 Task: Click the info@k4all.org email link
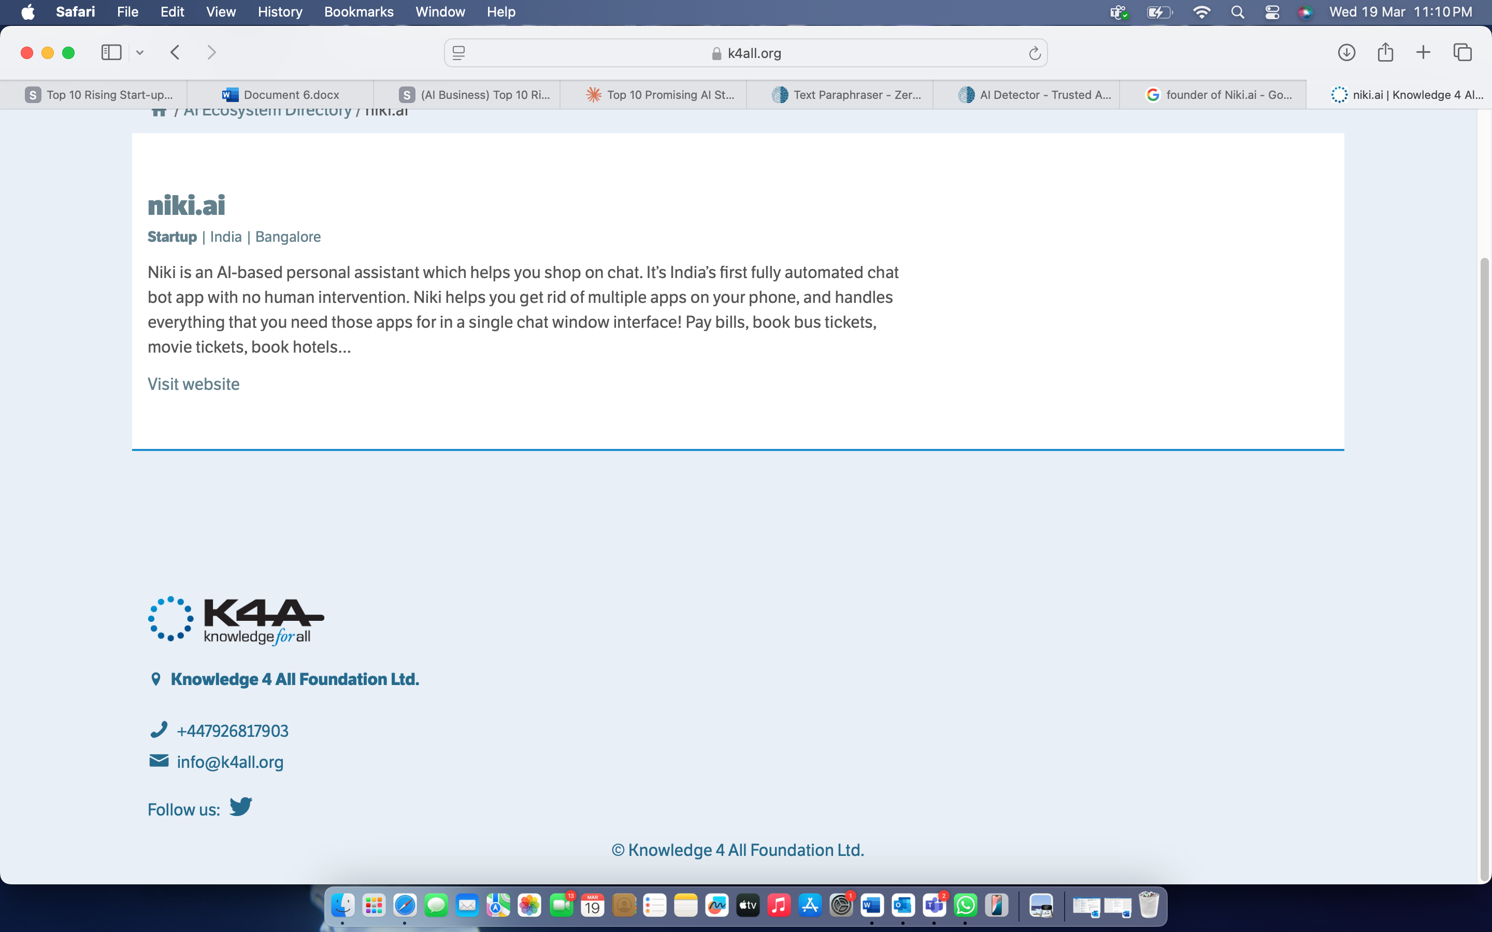click(x=230, y=763)
